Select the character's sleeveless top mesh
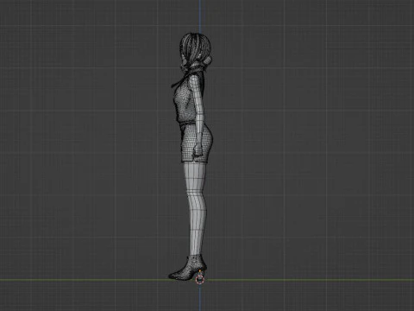414x311 pixels. [184, 102]
